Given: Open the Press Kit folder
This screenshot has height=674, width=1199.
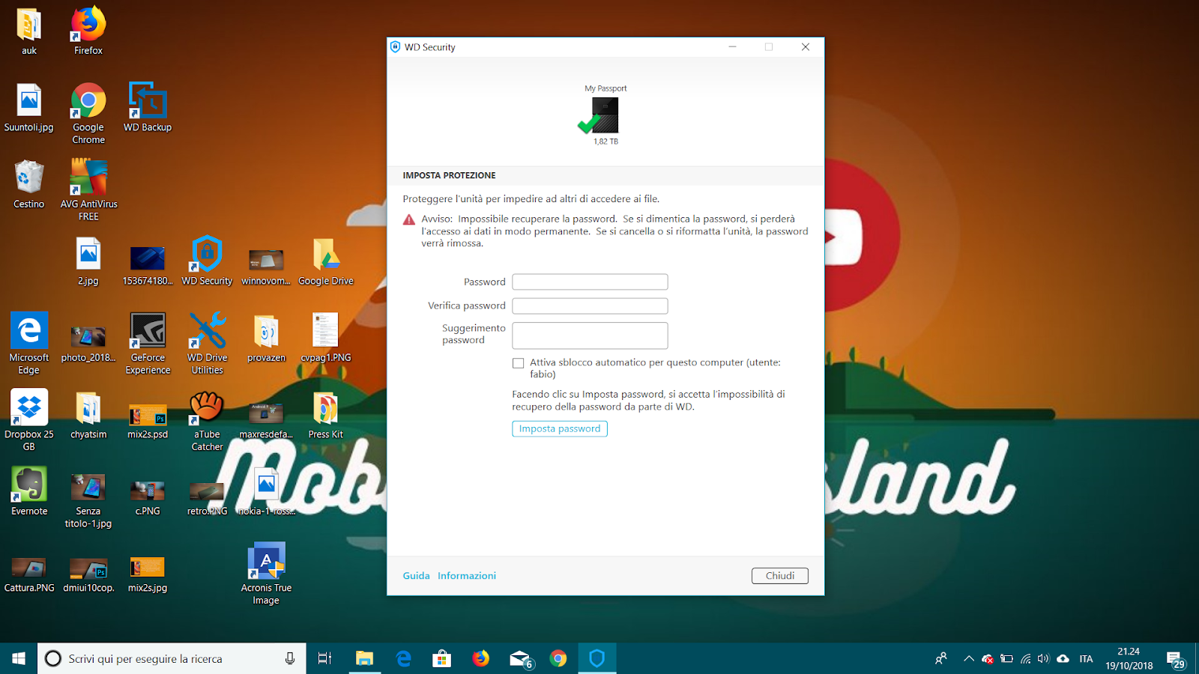Looking at the screenshot, I should pyautogui.click(x=326, y=414).
